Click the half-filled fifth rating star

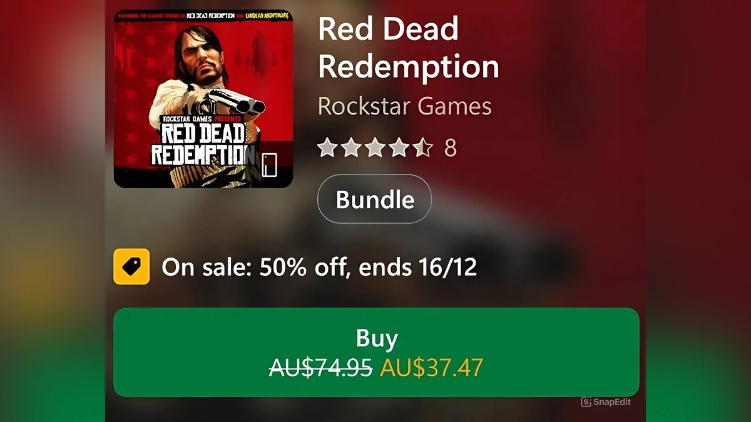click(x=422, y=148)
